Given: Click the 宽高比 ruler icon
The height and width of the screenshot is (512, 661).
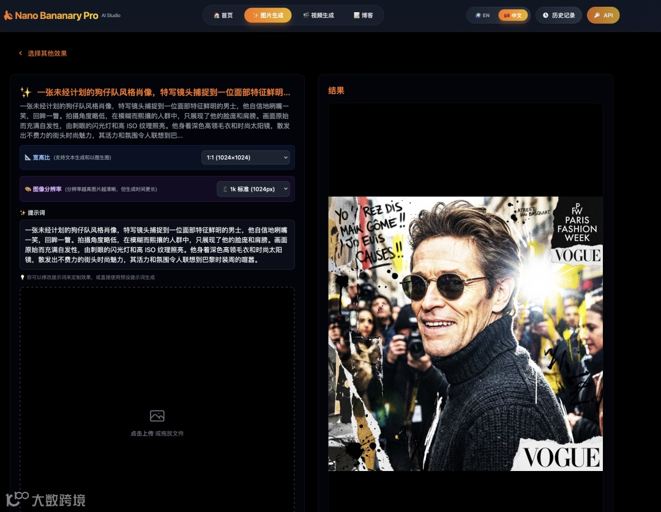Looking at the screenshot, I should click(28, 157).
